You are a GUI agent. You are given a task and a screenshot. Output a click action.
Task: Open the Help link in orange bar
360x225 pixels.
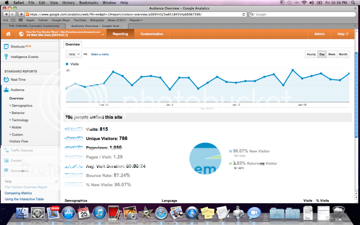(342, 34)
